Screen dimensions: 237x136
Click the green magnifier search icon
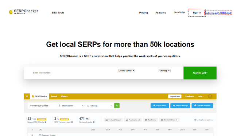(x=117, y=105)
